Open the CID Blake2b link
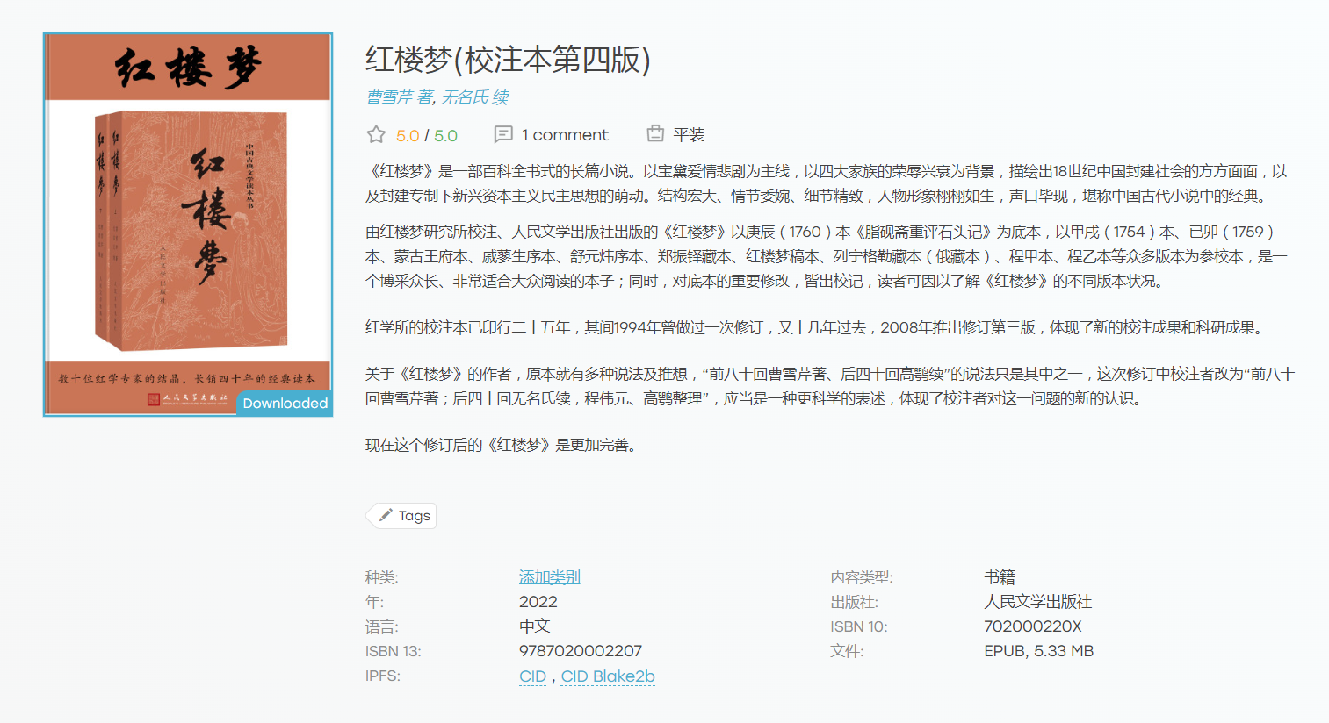 608,676
